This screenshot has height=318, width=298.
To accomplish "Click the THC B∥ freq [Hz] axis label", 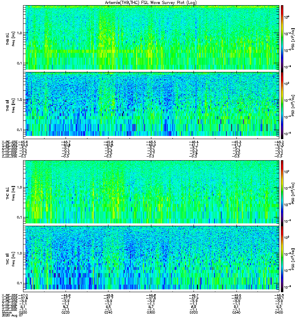I will (11, 259).
